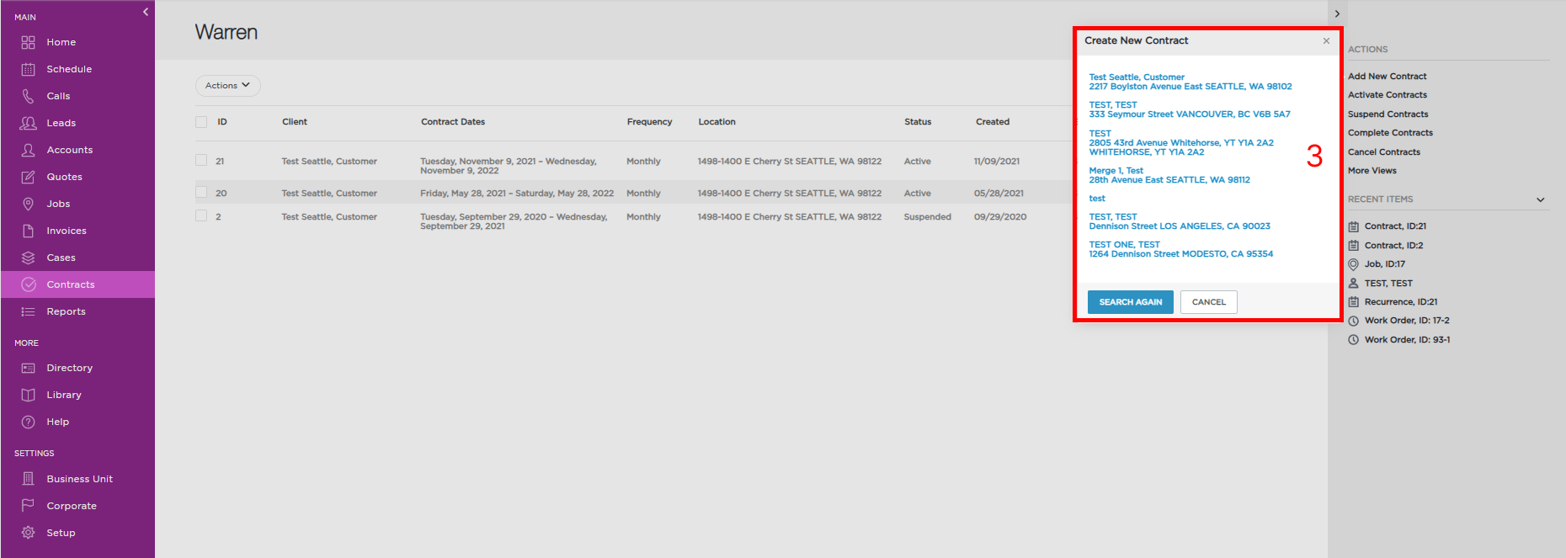Select TEST, TEST Seymour Street Vancouver result
The image size is (1566, 558).
pos(1189,109)
